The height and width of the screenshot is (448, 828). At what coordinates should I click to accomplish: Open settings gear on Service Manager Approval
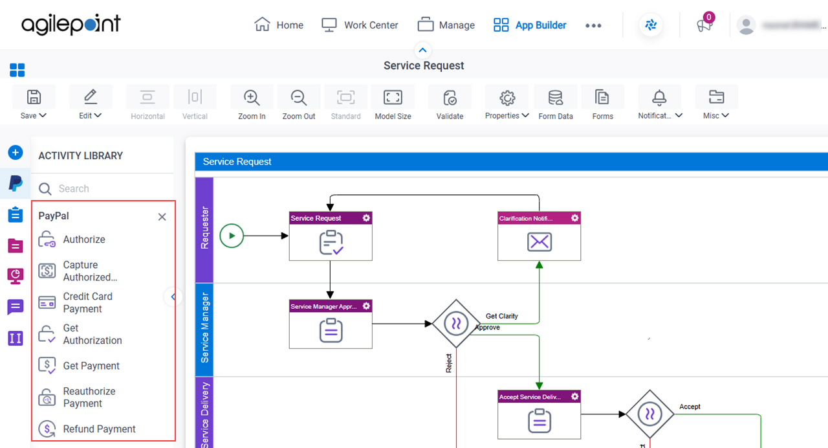tap(366, 306)
